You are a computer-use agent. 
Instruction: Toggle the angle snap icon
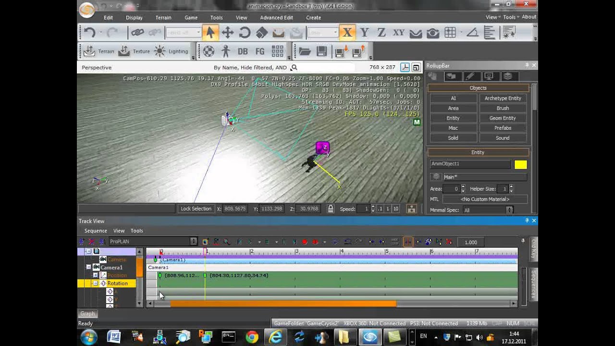coord(472,33)
